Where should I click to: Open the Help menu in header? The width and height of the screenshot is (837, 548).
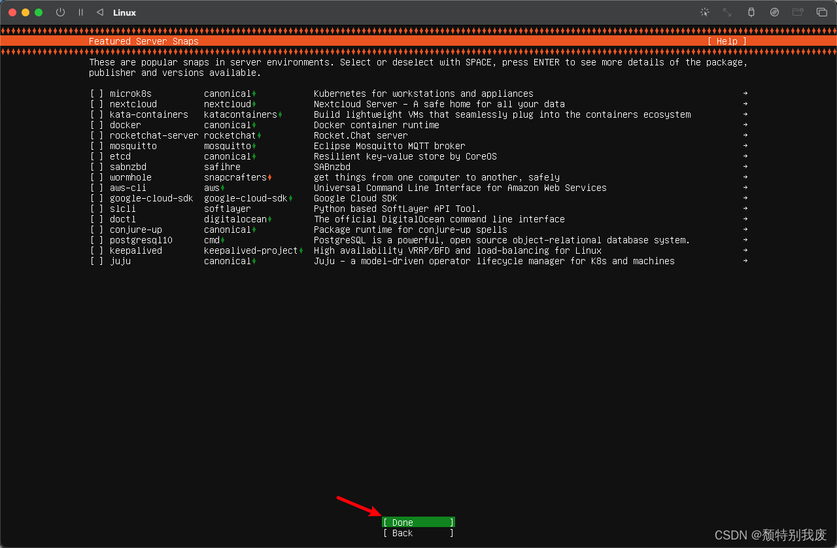[x=727, y=41]
